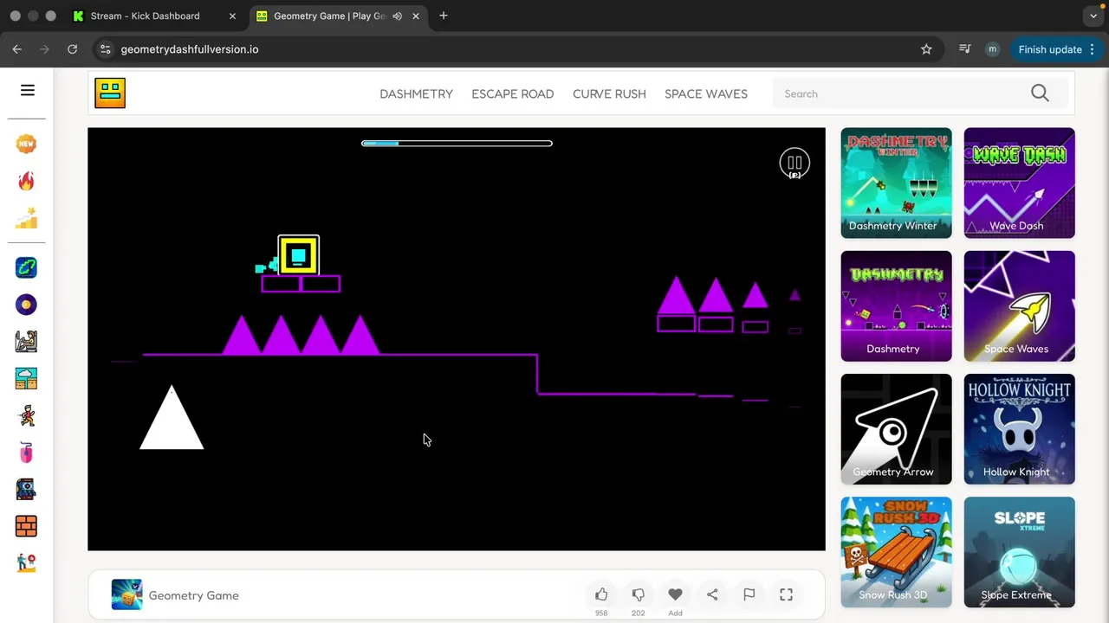1109x623 pixels.
Task: Click the green snake game sidebar icon
Action: pos(26,267)
